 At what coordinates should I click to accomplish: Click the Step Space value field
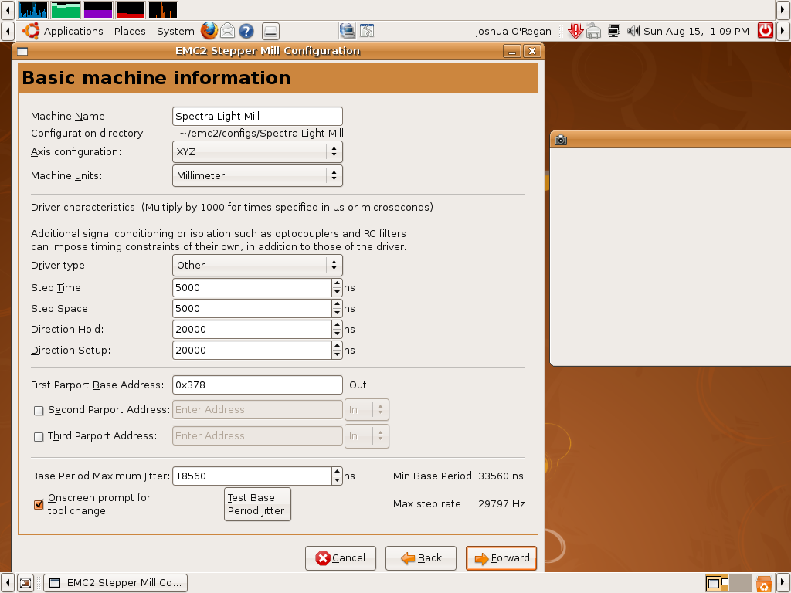tap(252, 309)
